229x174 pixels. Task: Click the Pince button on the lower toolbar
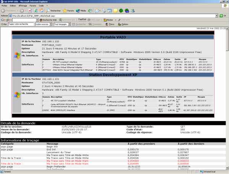[110, 24]
